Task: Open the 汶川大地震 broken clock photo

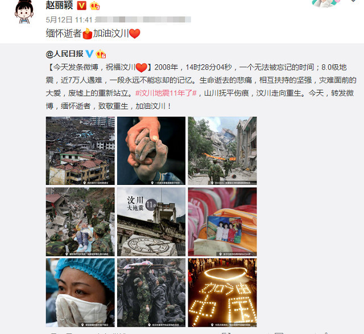Action: pos(151,222)
